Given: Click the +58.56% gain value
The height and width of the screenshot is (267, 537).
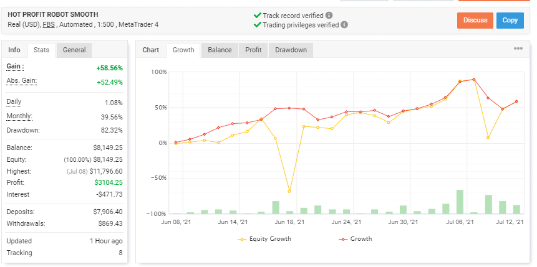Looking at the screenshot, I should pos(109,68).
